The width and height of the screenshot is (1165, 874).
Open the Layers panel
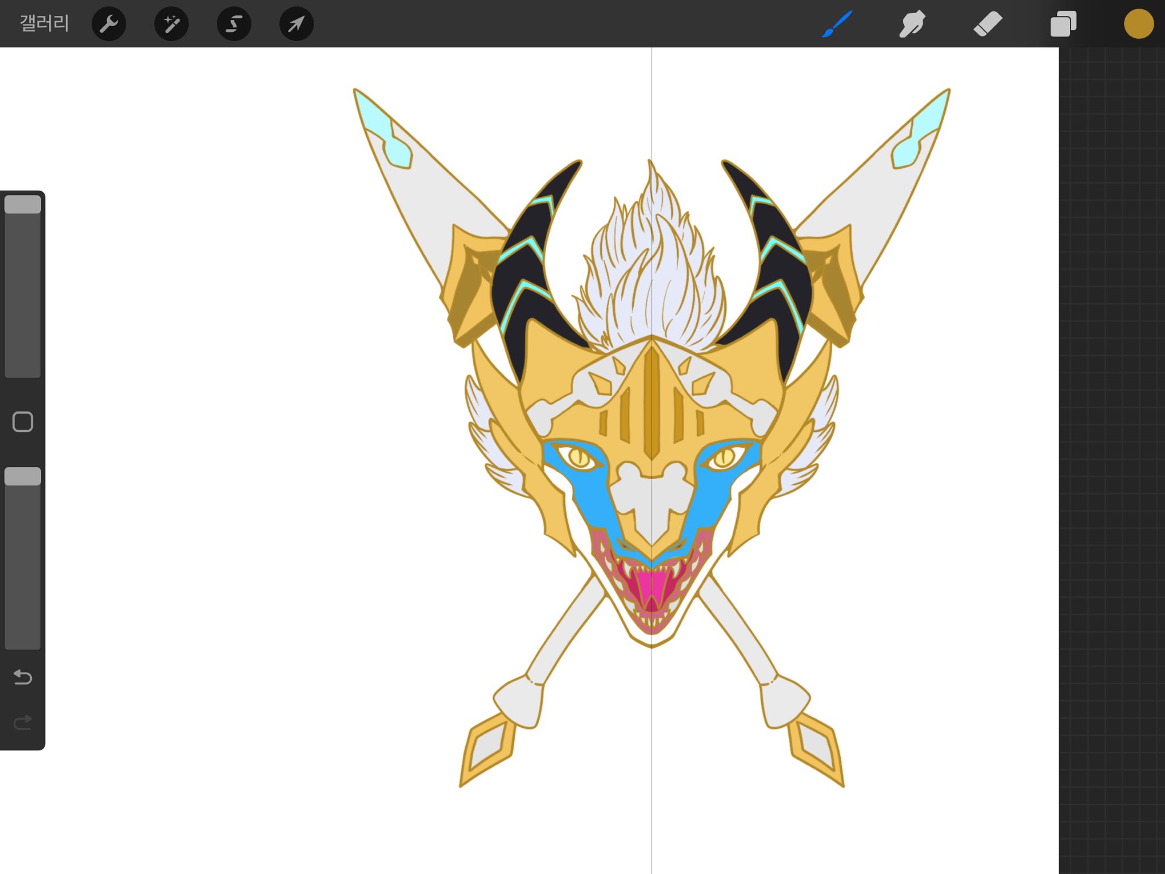tap(1063, 24)
